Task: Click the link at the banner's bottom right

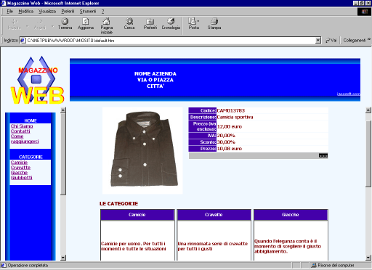Action: (x=348, y=94)
